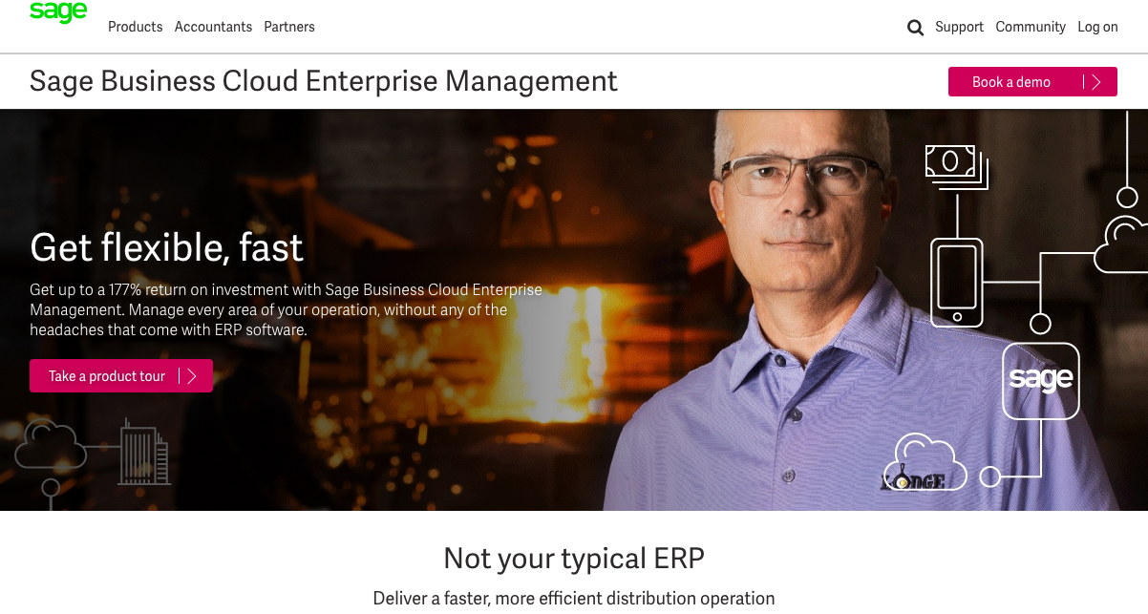Viewport: 1148px width, 614px height.
Task: Click the money bills icon in hero
Action: (956, 166)
